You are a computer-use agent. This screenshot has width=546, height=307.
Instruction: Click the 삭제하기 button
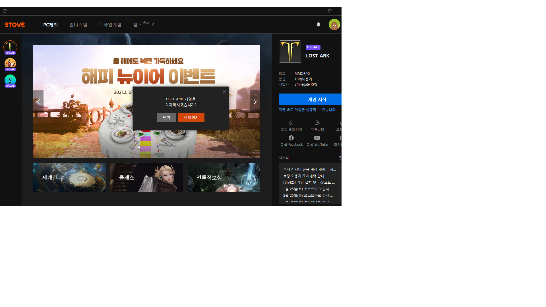191,117
